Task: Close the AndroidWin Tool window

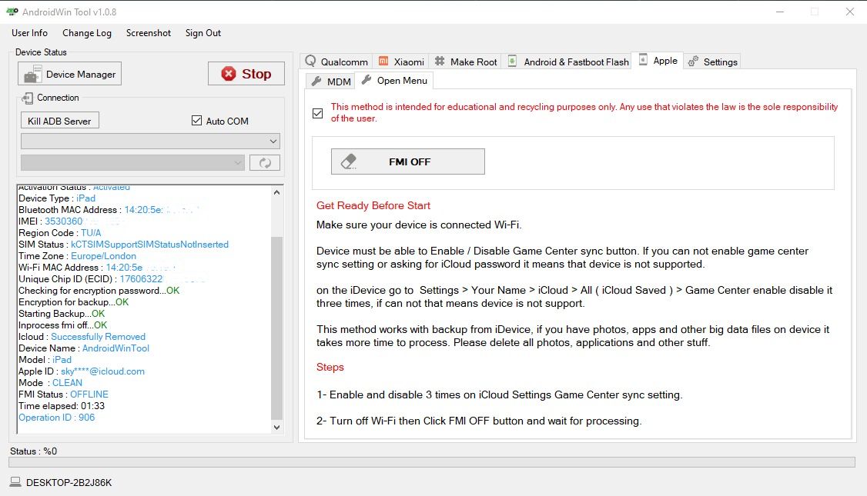Action: click(x=850, y=12)
